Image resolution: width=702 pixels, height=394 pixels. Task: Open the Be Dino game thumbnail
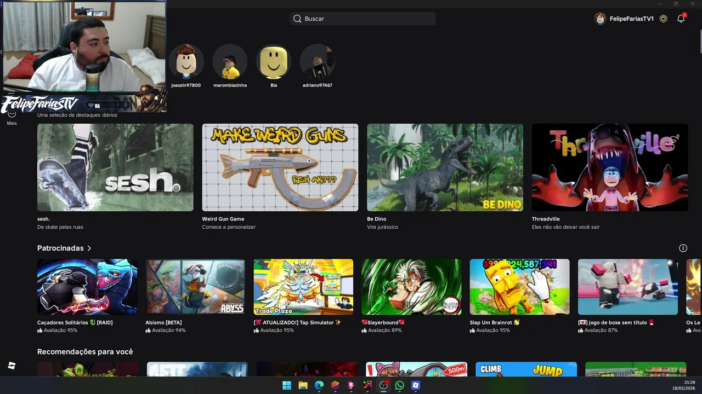pyautogui.click(x=445, y=167)
